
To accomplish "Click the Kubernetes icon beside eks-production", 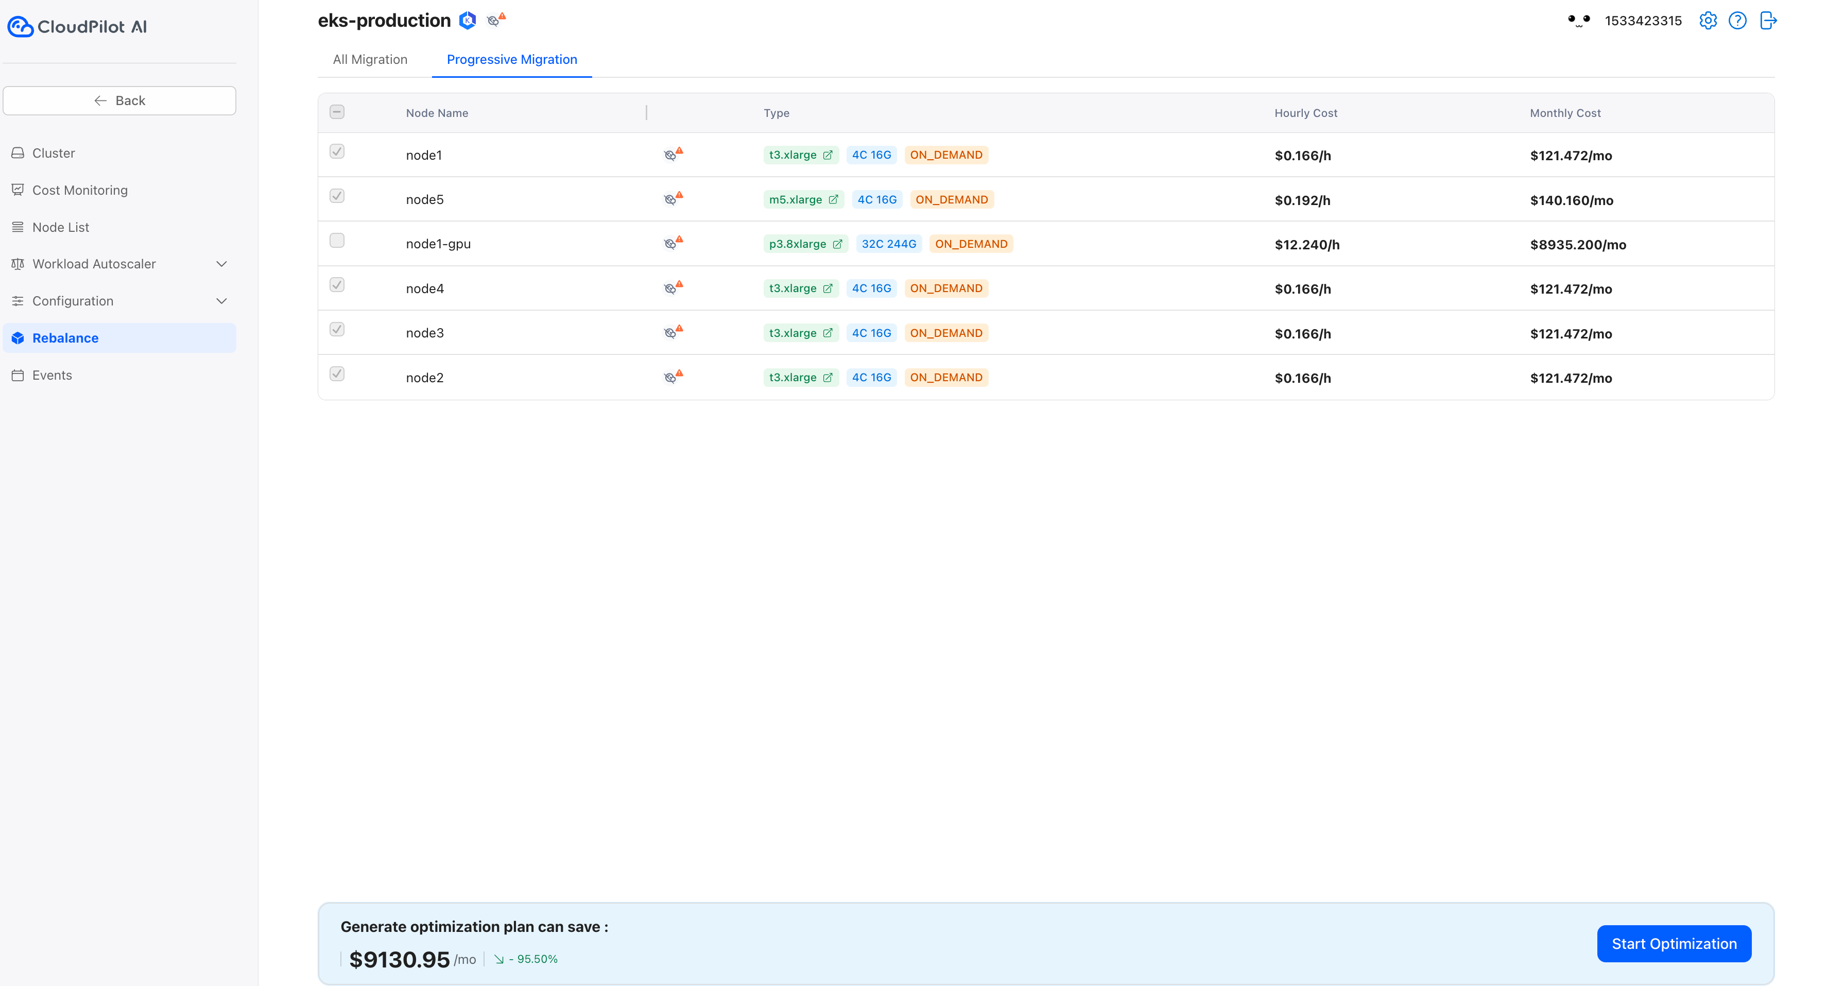I will (468, 21).
